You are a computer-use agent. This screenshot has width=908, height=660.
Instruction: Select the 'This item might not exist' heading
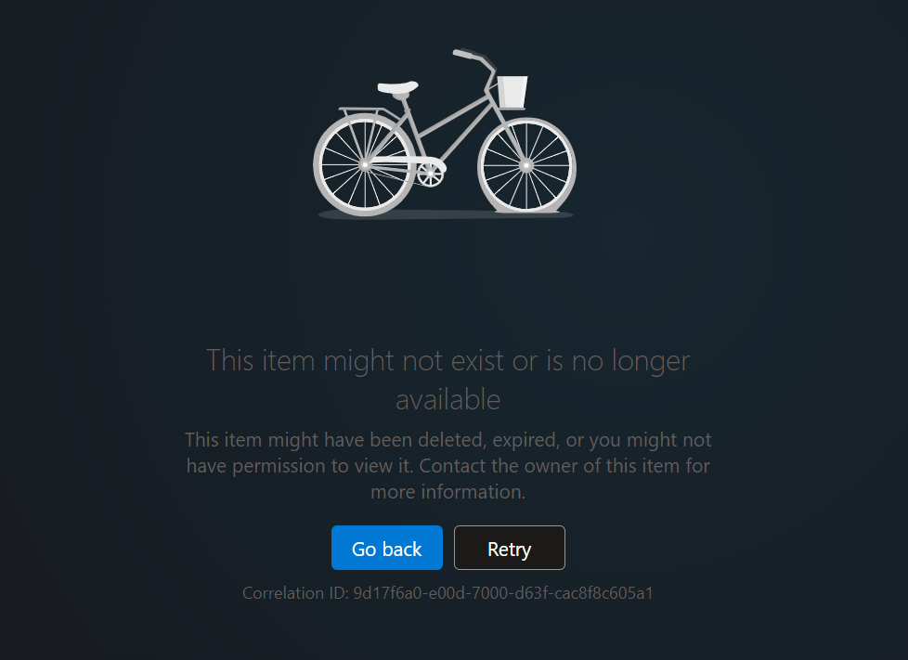(x=448, y=380)
